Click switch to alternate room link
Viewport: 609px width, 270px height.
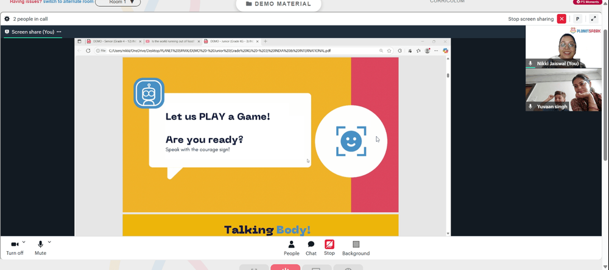[x=68, y=2]
